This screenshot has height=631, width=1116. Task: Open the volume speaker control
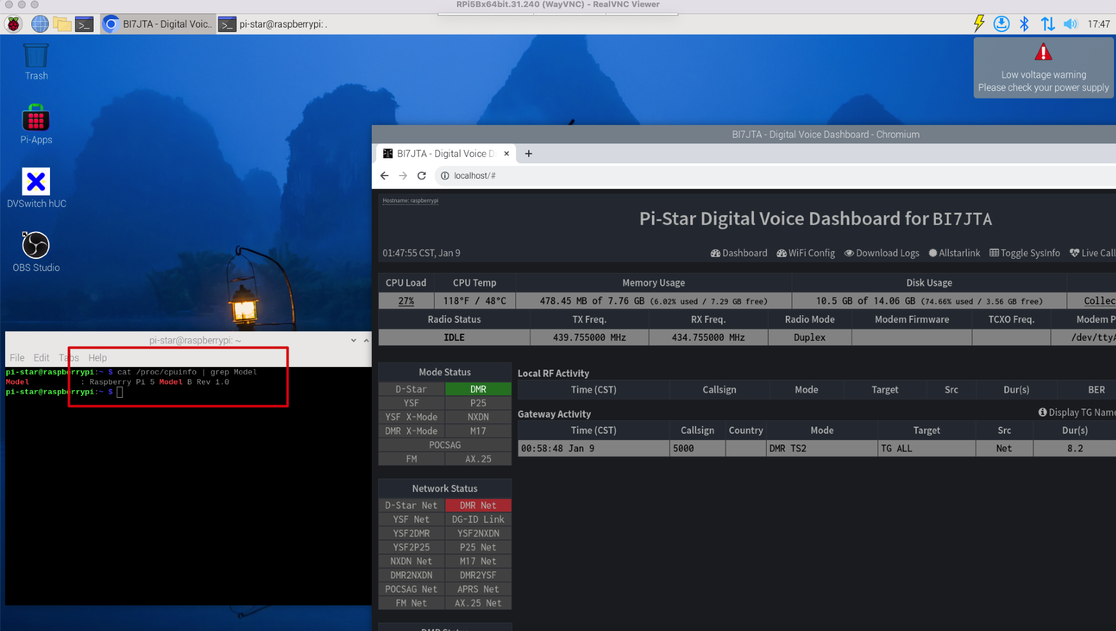(x=1070, y=24)
